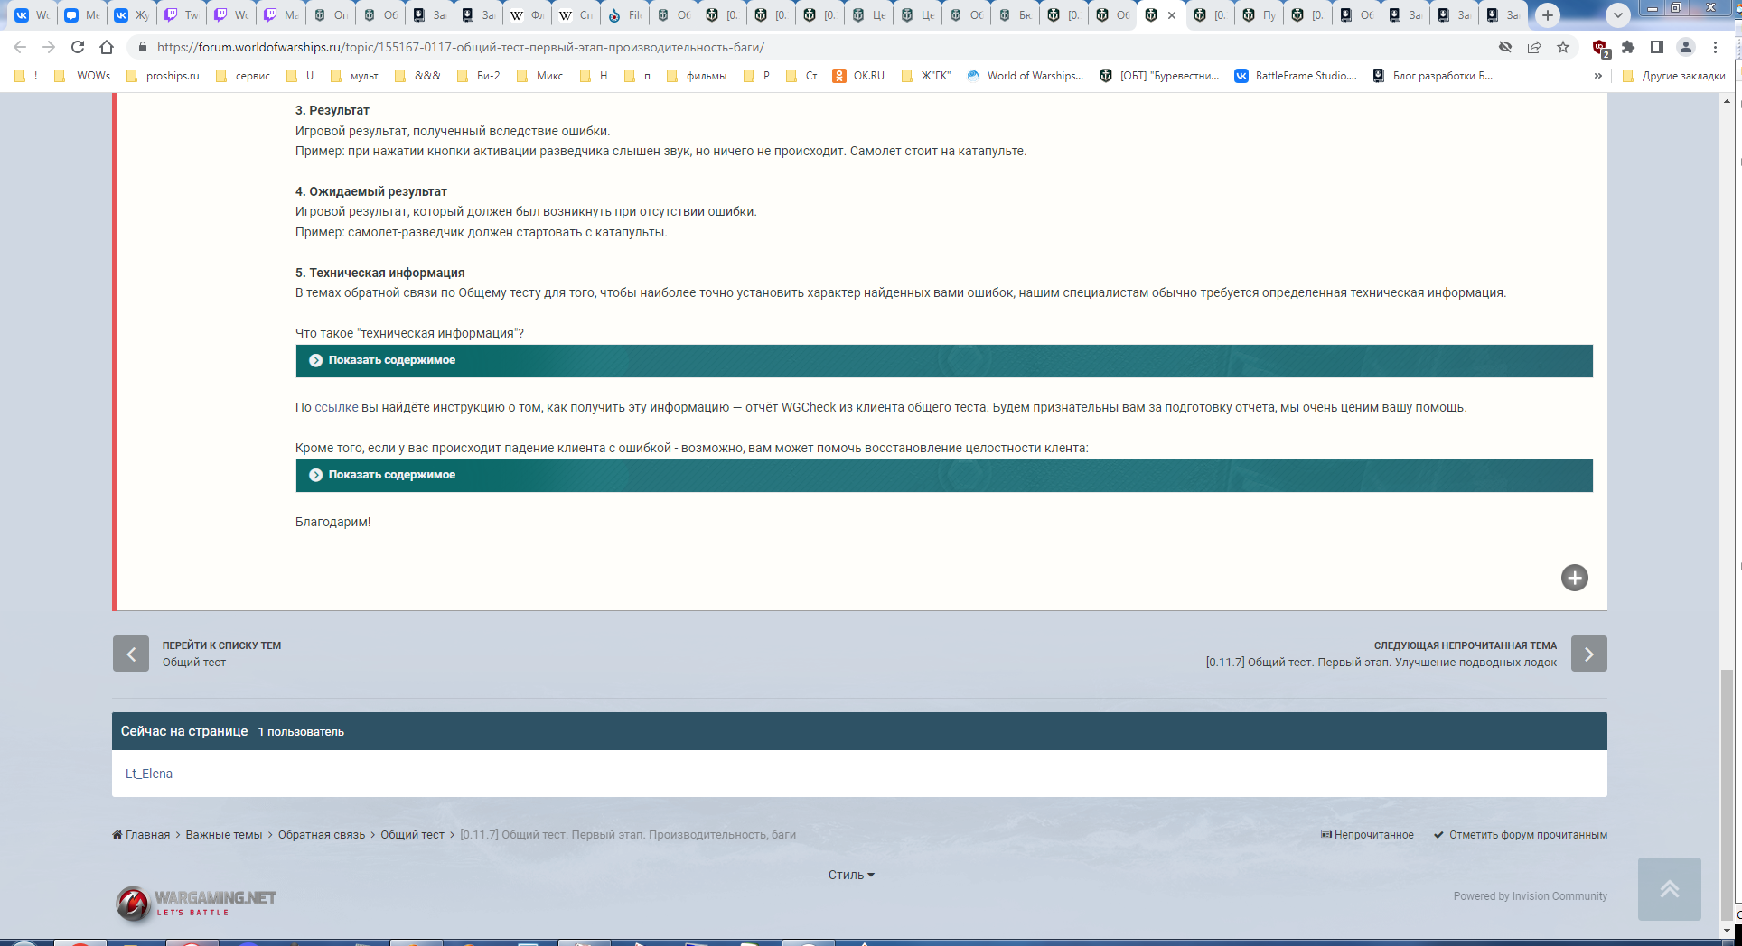Open the OK.RU bookmark
This screenshot has height=946, width=1742.
tap(858, 76)
